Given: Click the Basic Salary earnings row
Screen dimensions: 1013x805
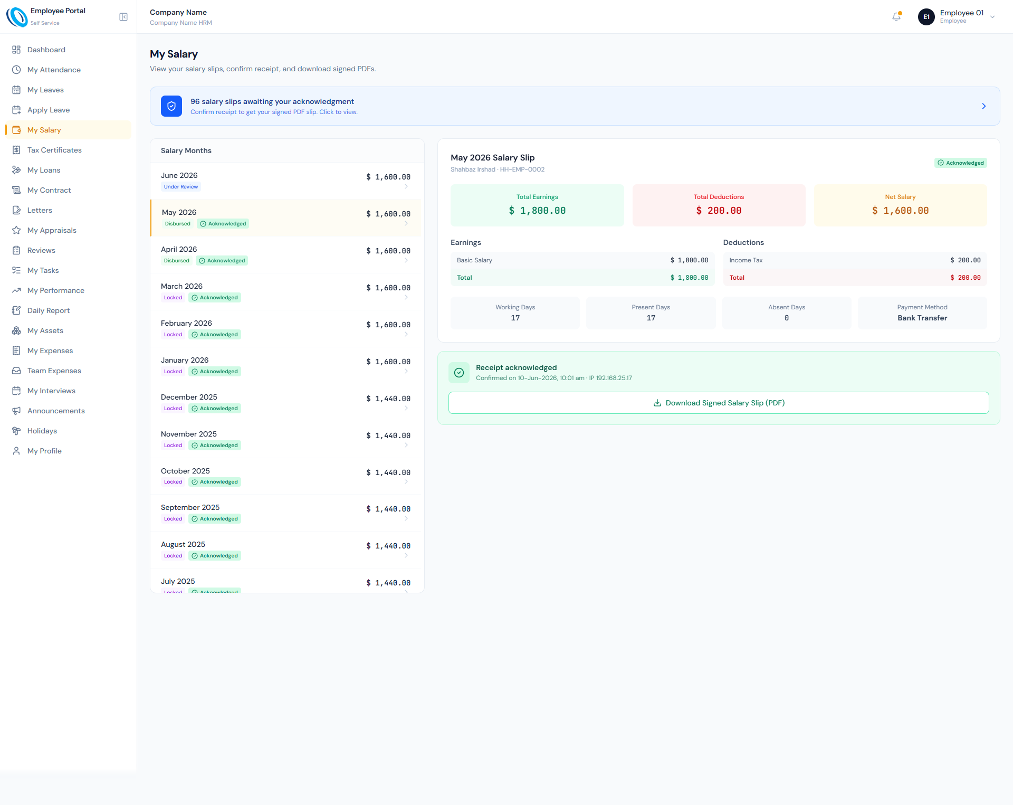Looking at the screenshot, I should coord(582,260).
